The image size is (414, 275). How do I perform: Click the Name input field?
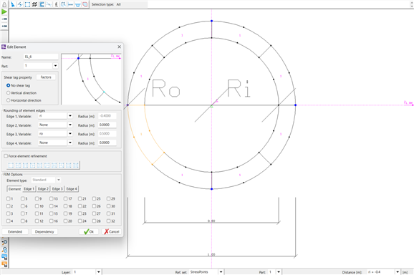[x=41, y=57]
